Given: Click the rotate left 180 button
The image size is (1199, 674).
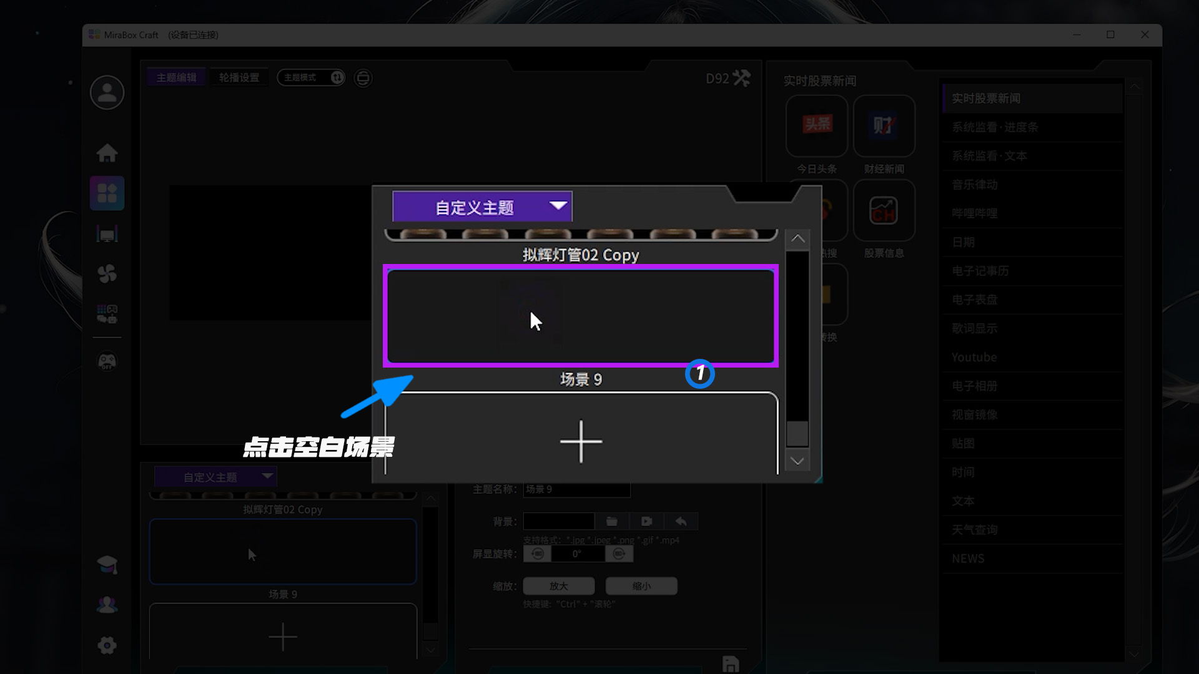Looking at the screenshot, I should (537, 554).
